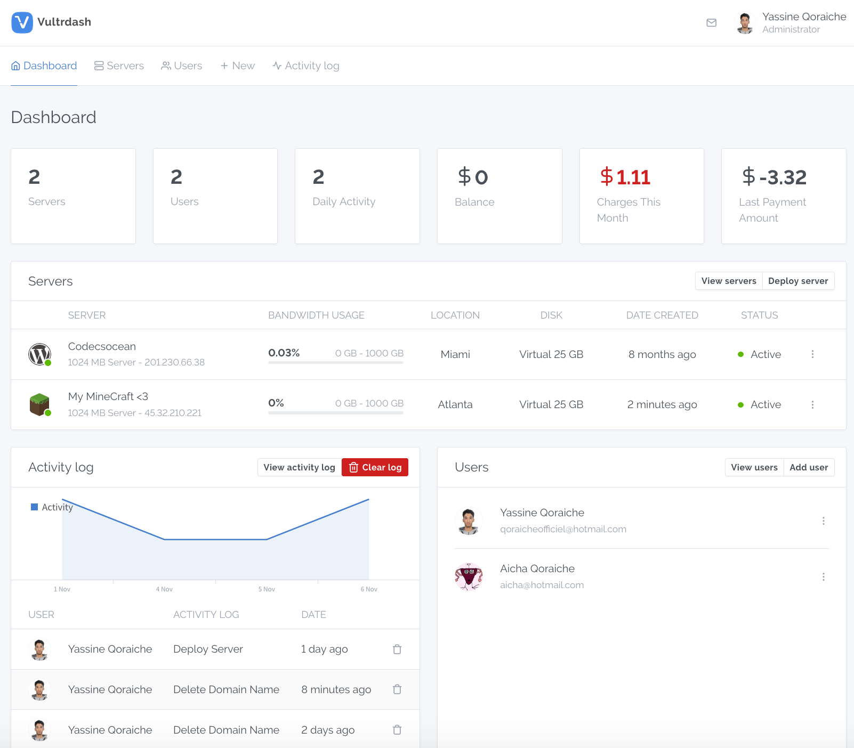Expand options menu for Aicha Qoraiche

(x=823, y=577)
